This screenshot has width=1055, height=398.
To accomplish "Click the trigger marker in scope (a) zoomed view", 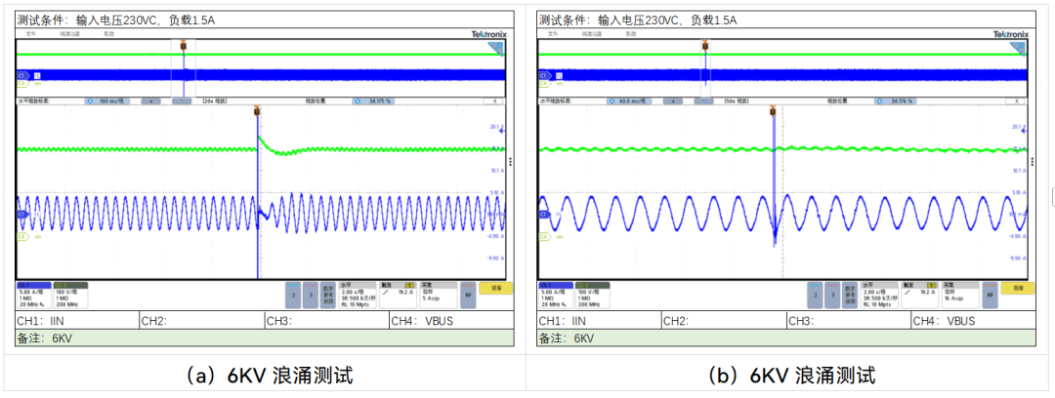I will [x=256, y=111].
